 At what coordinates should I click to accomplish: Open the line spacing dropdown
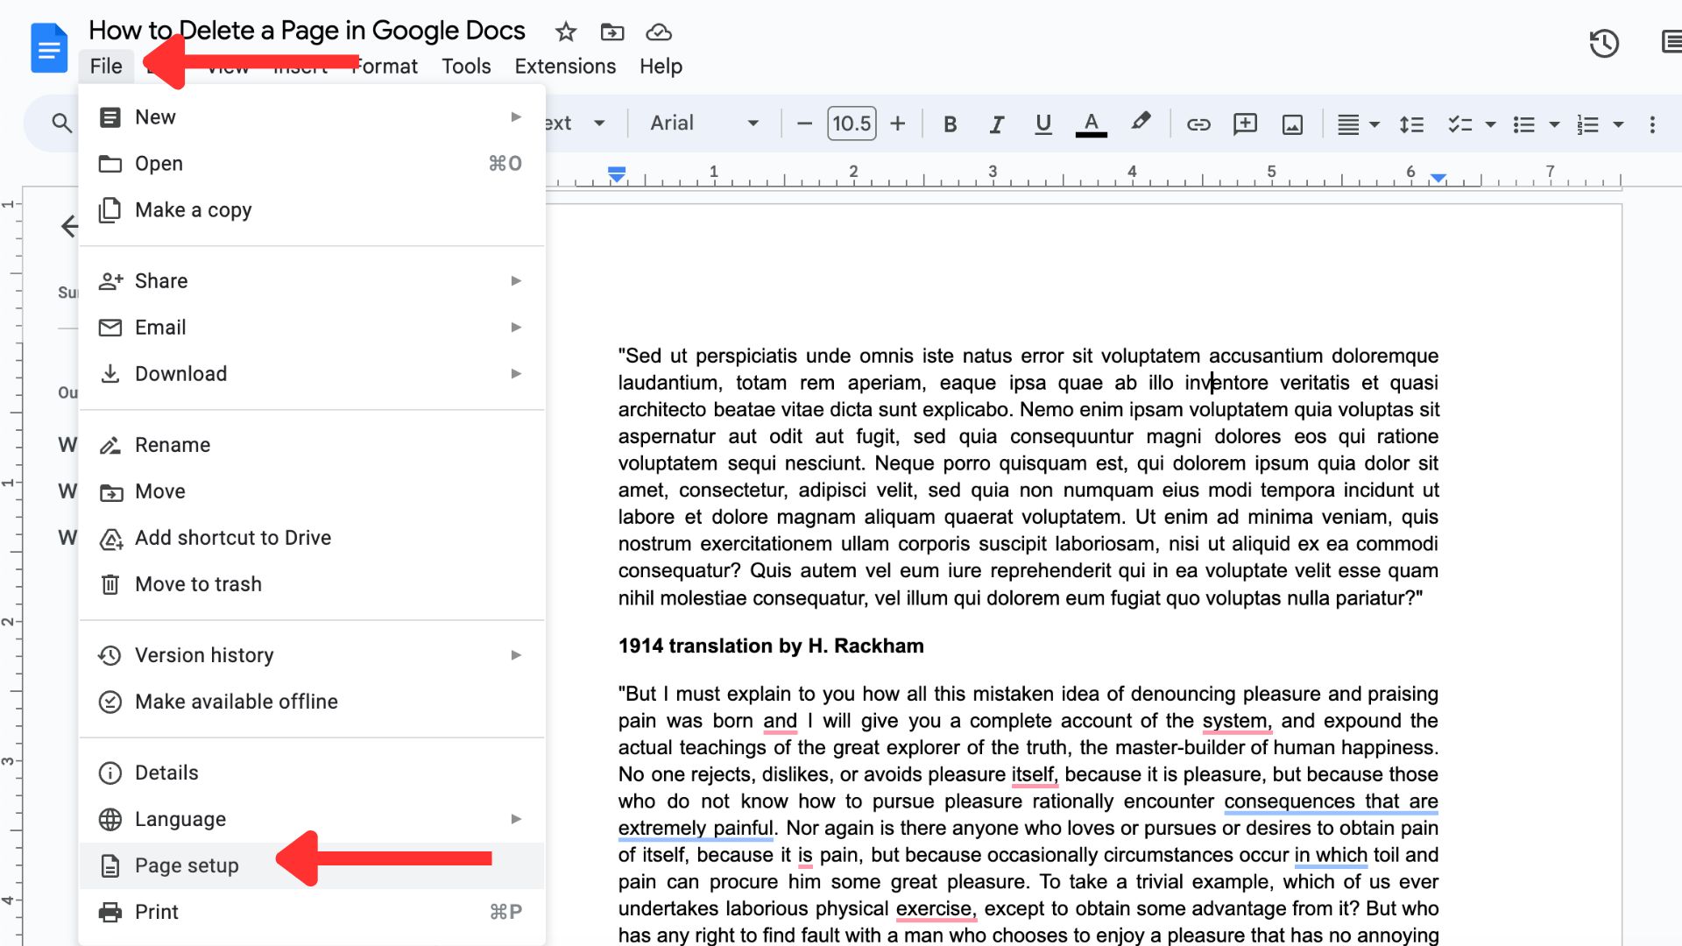point(1411,124)
